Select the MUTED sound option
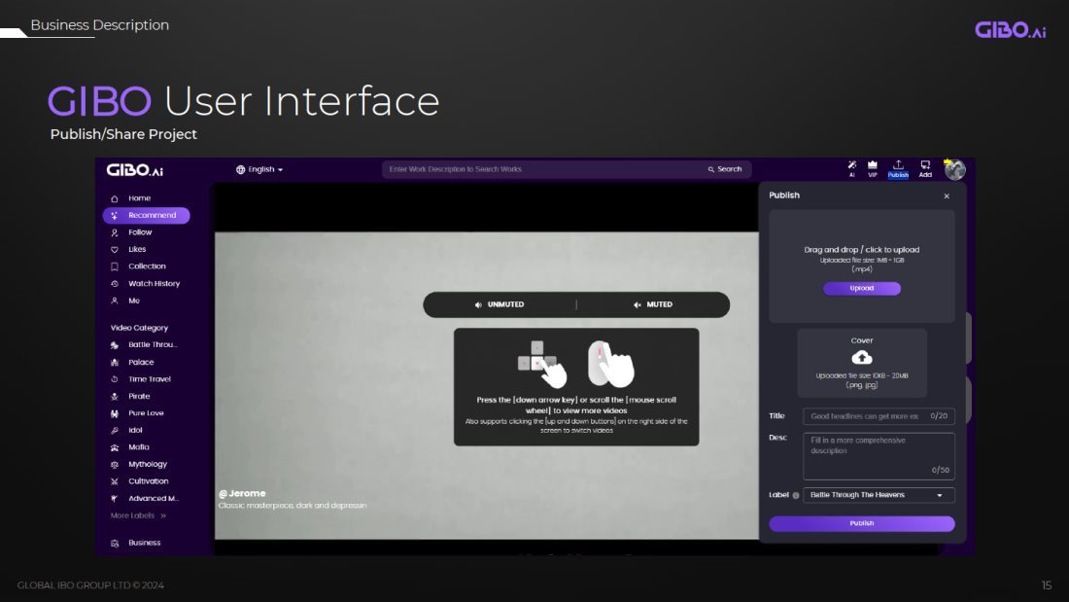 click(x=653, y=304)
